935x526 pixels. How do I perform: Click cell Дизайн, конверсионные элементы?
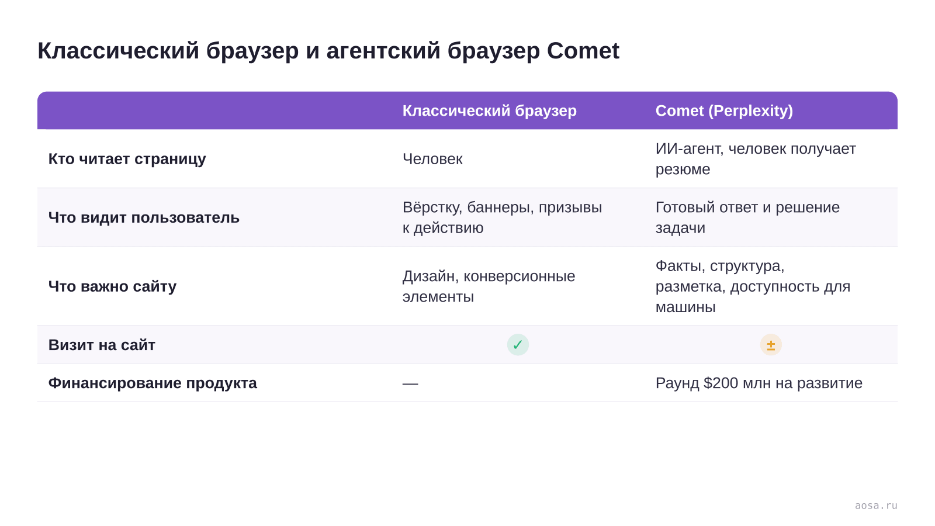[x=489, y=286]
